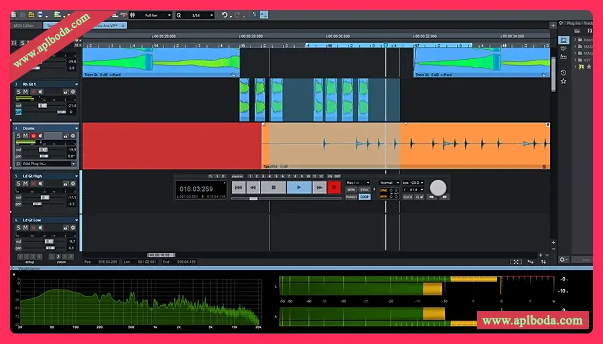Viewport: 603px width, 344px height.
Task: Click the PUNCH button in transport
Action: 351,197
